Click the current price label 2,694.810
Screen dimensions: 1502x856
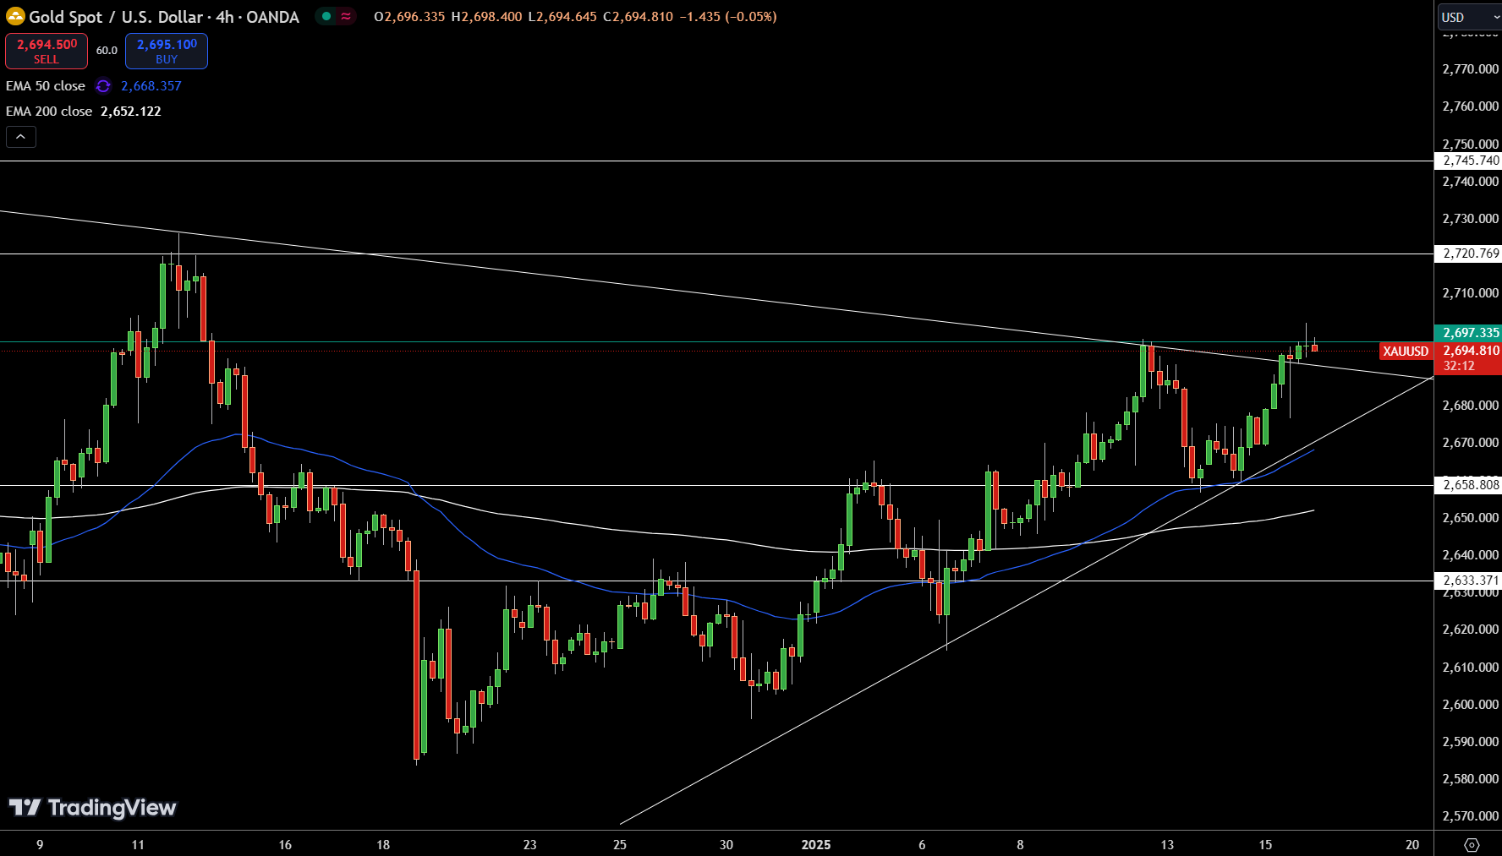(x=1471, y=351)
